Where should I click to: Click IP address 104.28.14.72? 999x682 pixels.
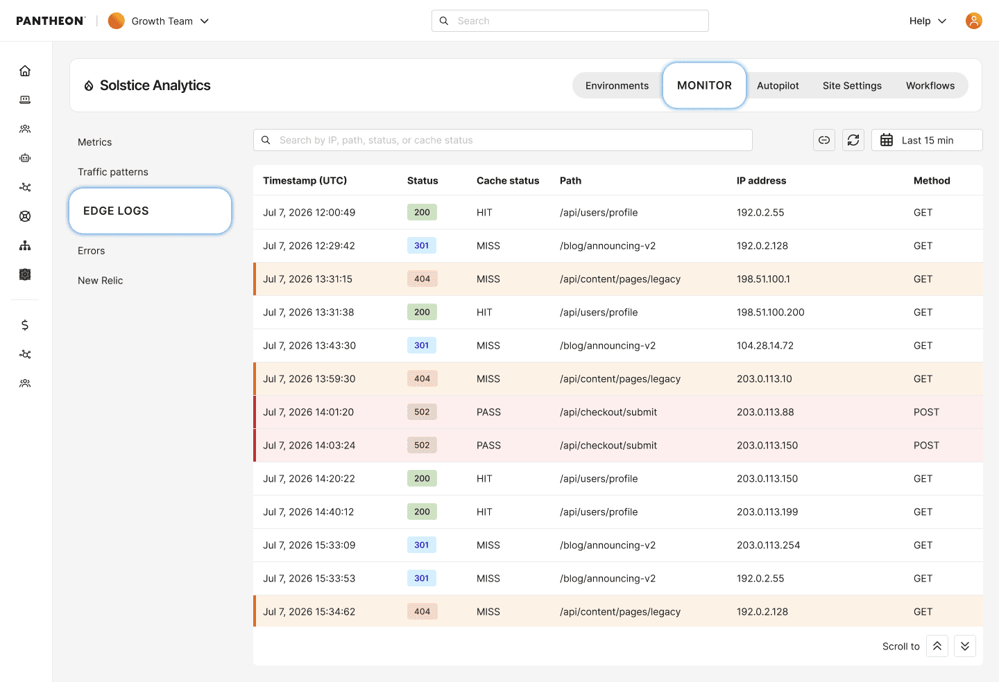pyautogui.click(x=765, y=345)
